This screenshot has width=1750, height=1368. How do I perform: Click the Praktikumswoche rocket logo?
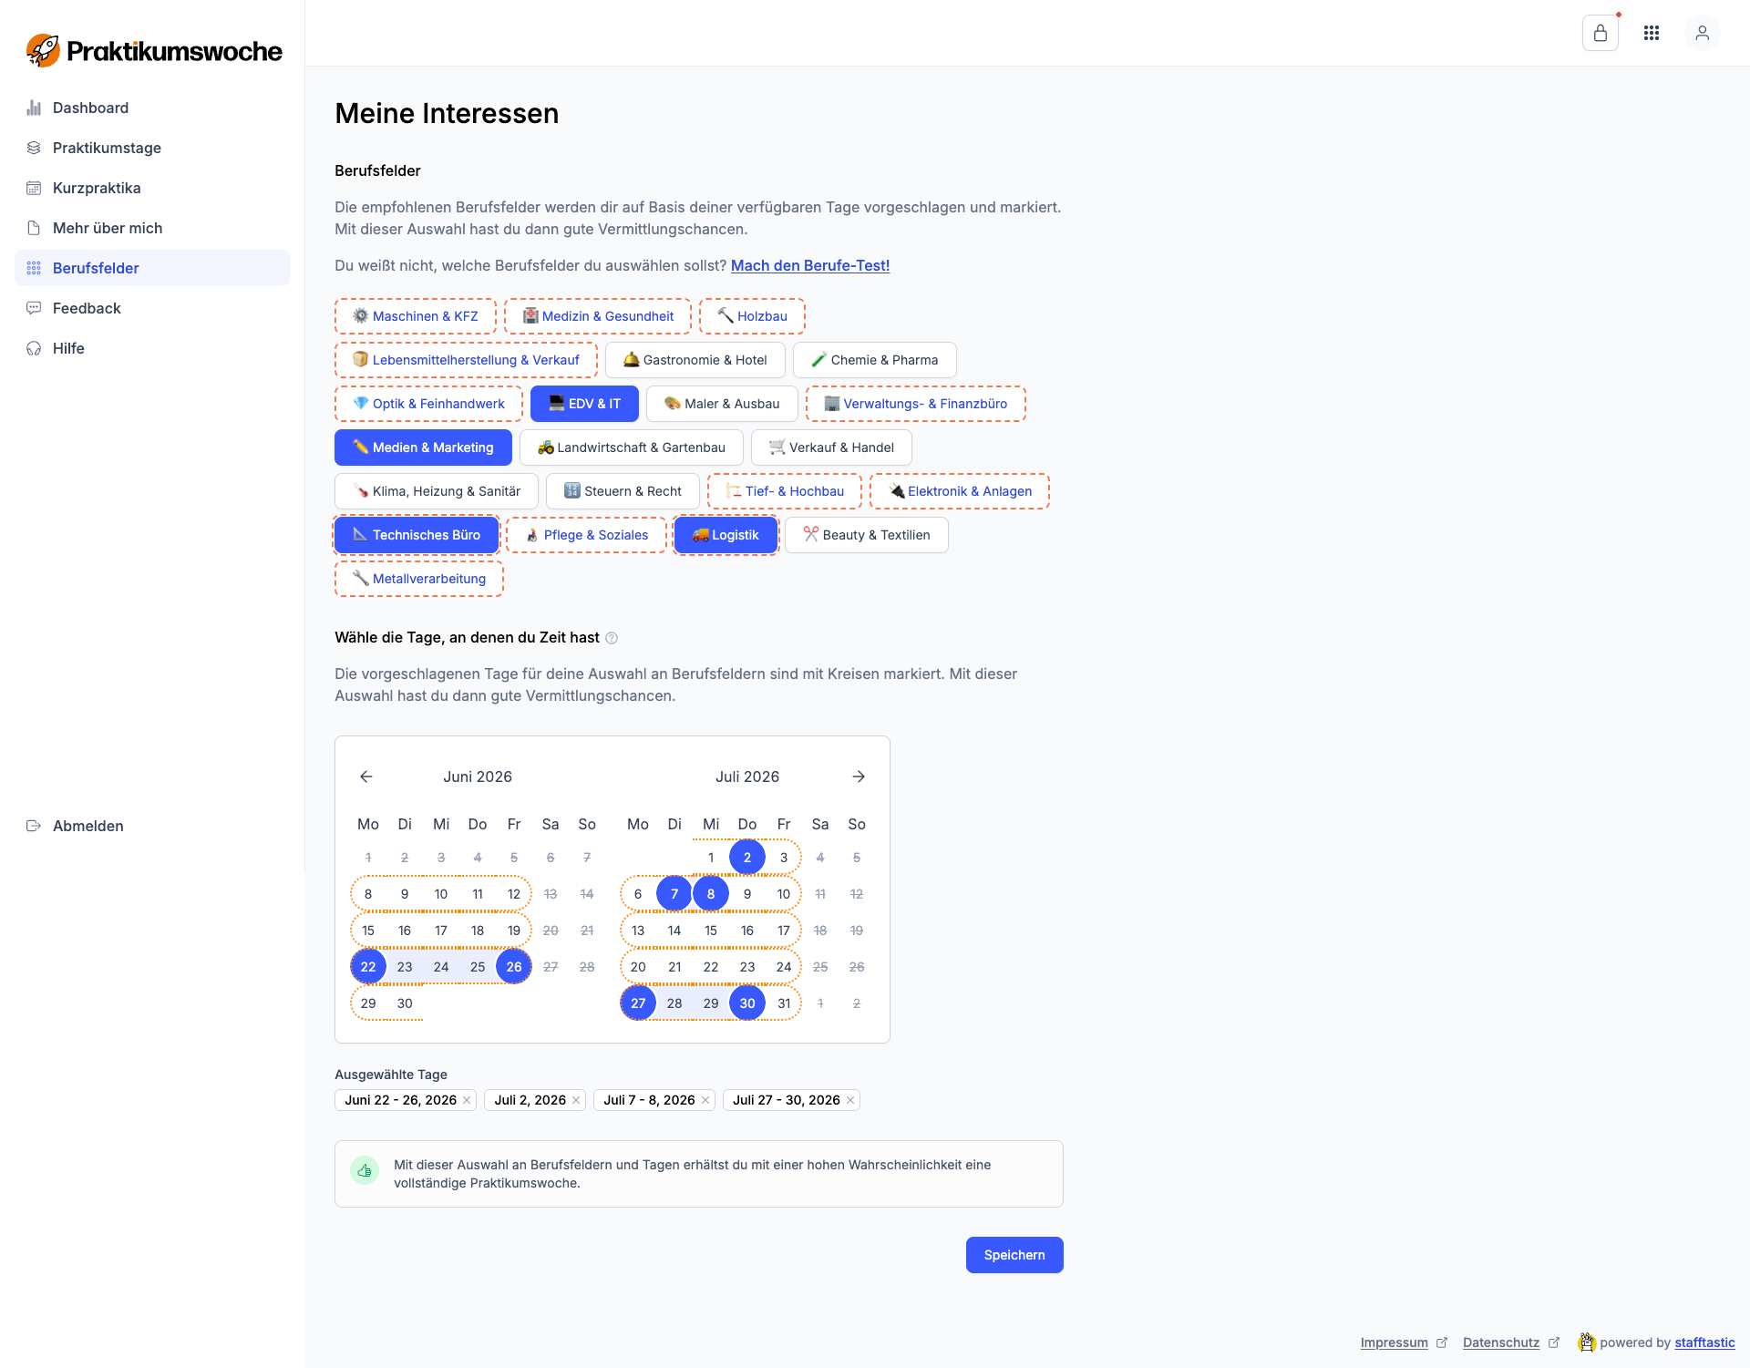click(43, 51)
